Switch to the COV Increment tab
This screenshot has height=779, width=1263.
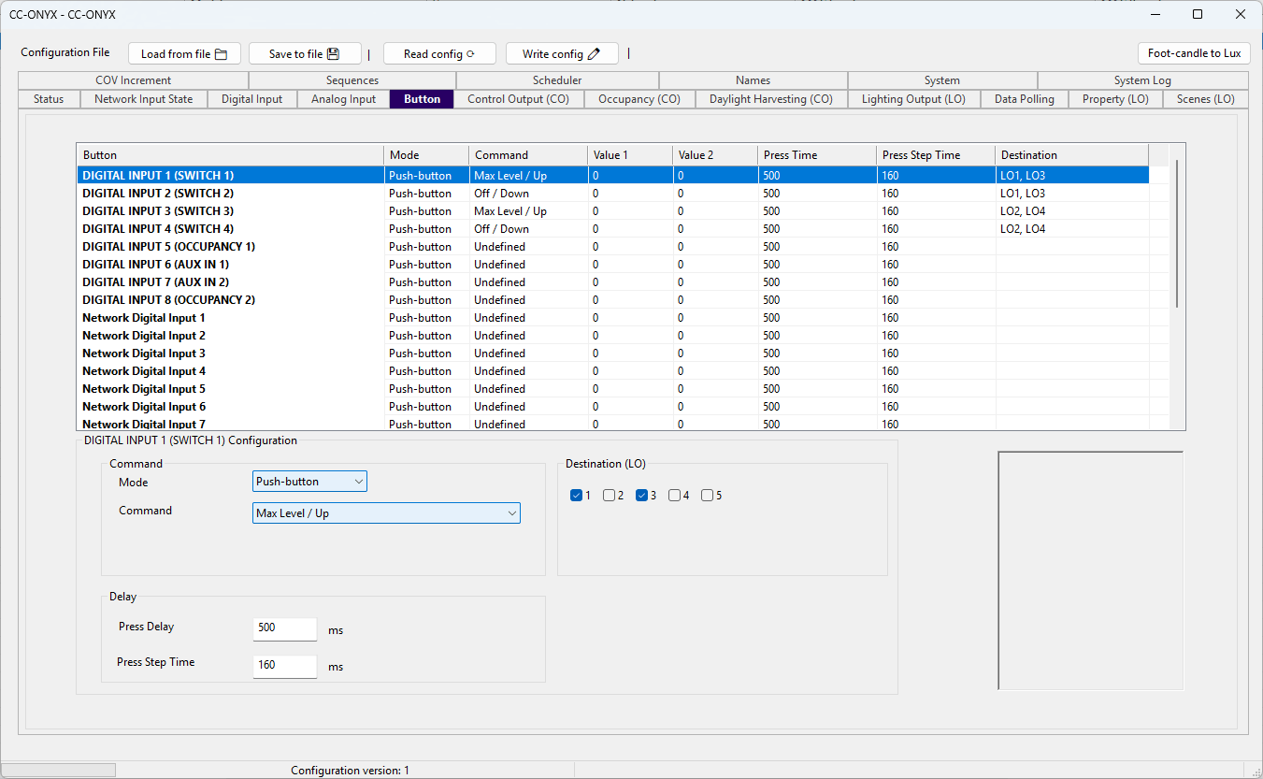(x=133, y=80)
